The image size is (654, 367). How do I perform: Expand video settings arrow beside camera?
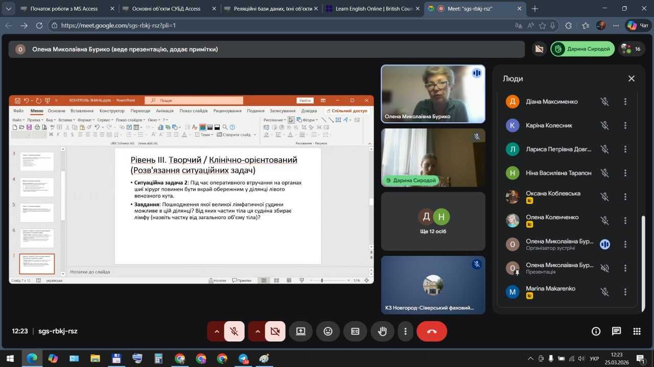(x=258, y=331)
